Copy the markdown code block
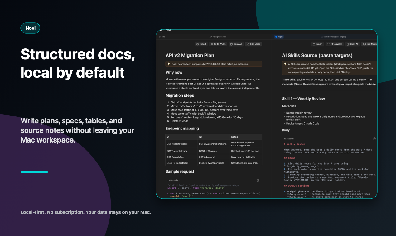The width and height of the screenshot is (396, 236). coord(374,139)
